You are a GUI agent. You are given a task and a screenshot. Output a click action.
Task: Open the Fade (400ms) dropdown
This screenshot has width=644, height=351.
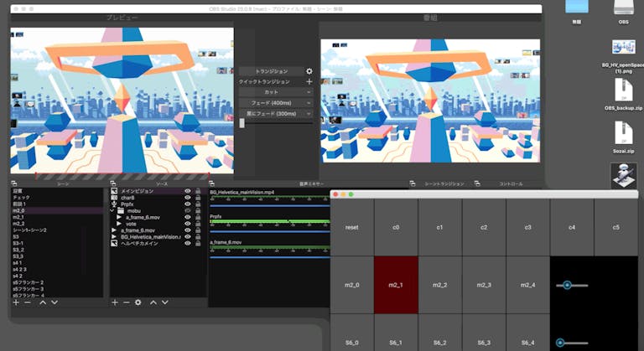click(x=276, y=103)
